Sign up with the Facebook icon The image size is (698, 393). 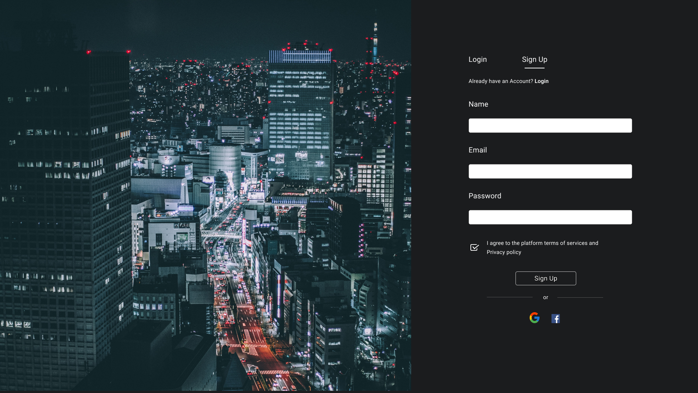point(555,319)
